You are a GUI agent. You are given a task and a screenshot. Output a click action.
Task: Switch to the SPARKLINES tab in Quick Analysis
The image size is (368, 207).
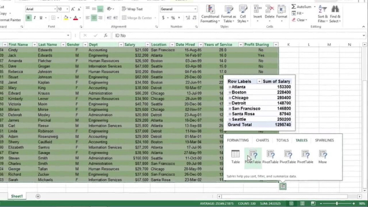point(325,140)
